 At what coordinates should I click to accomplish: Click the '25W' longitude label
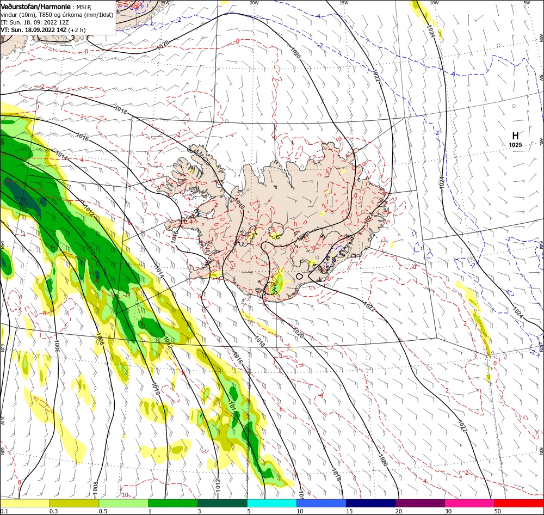[165, 3]
